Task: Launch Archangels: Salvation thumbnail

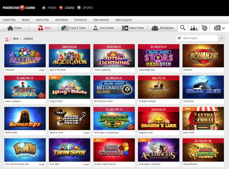Action: coord(159,150)
